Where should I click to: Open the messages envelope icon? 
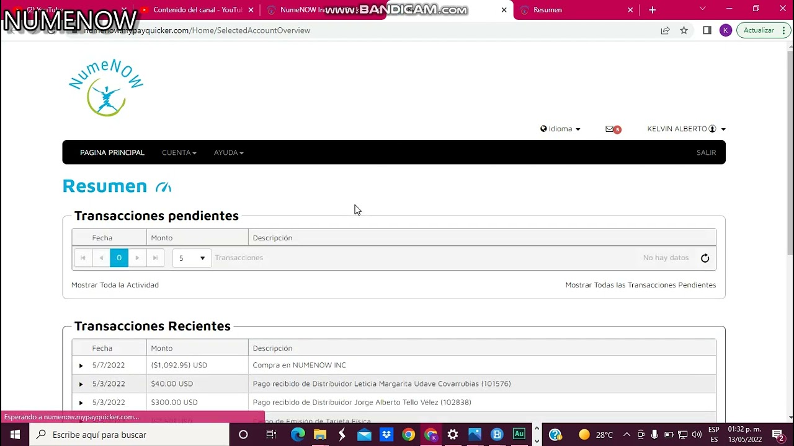(613, 129)
